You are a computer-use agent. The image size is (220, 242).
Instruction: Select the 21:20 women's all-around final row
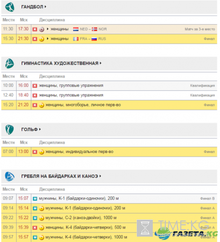109,105
